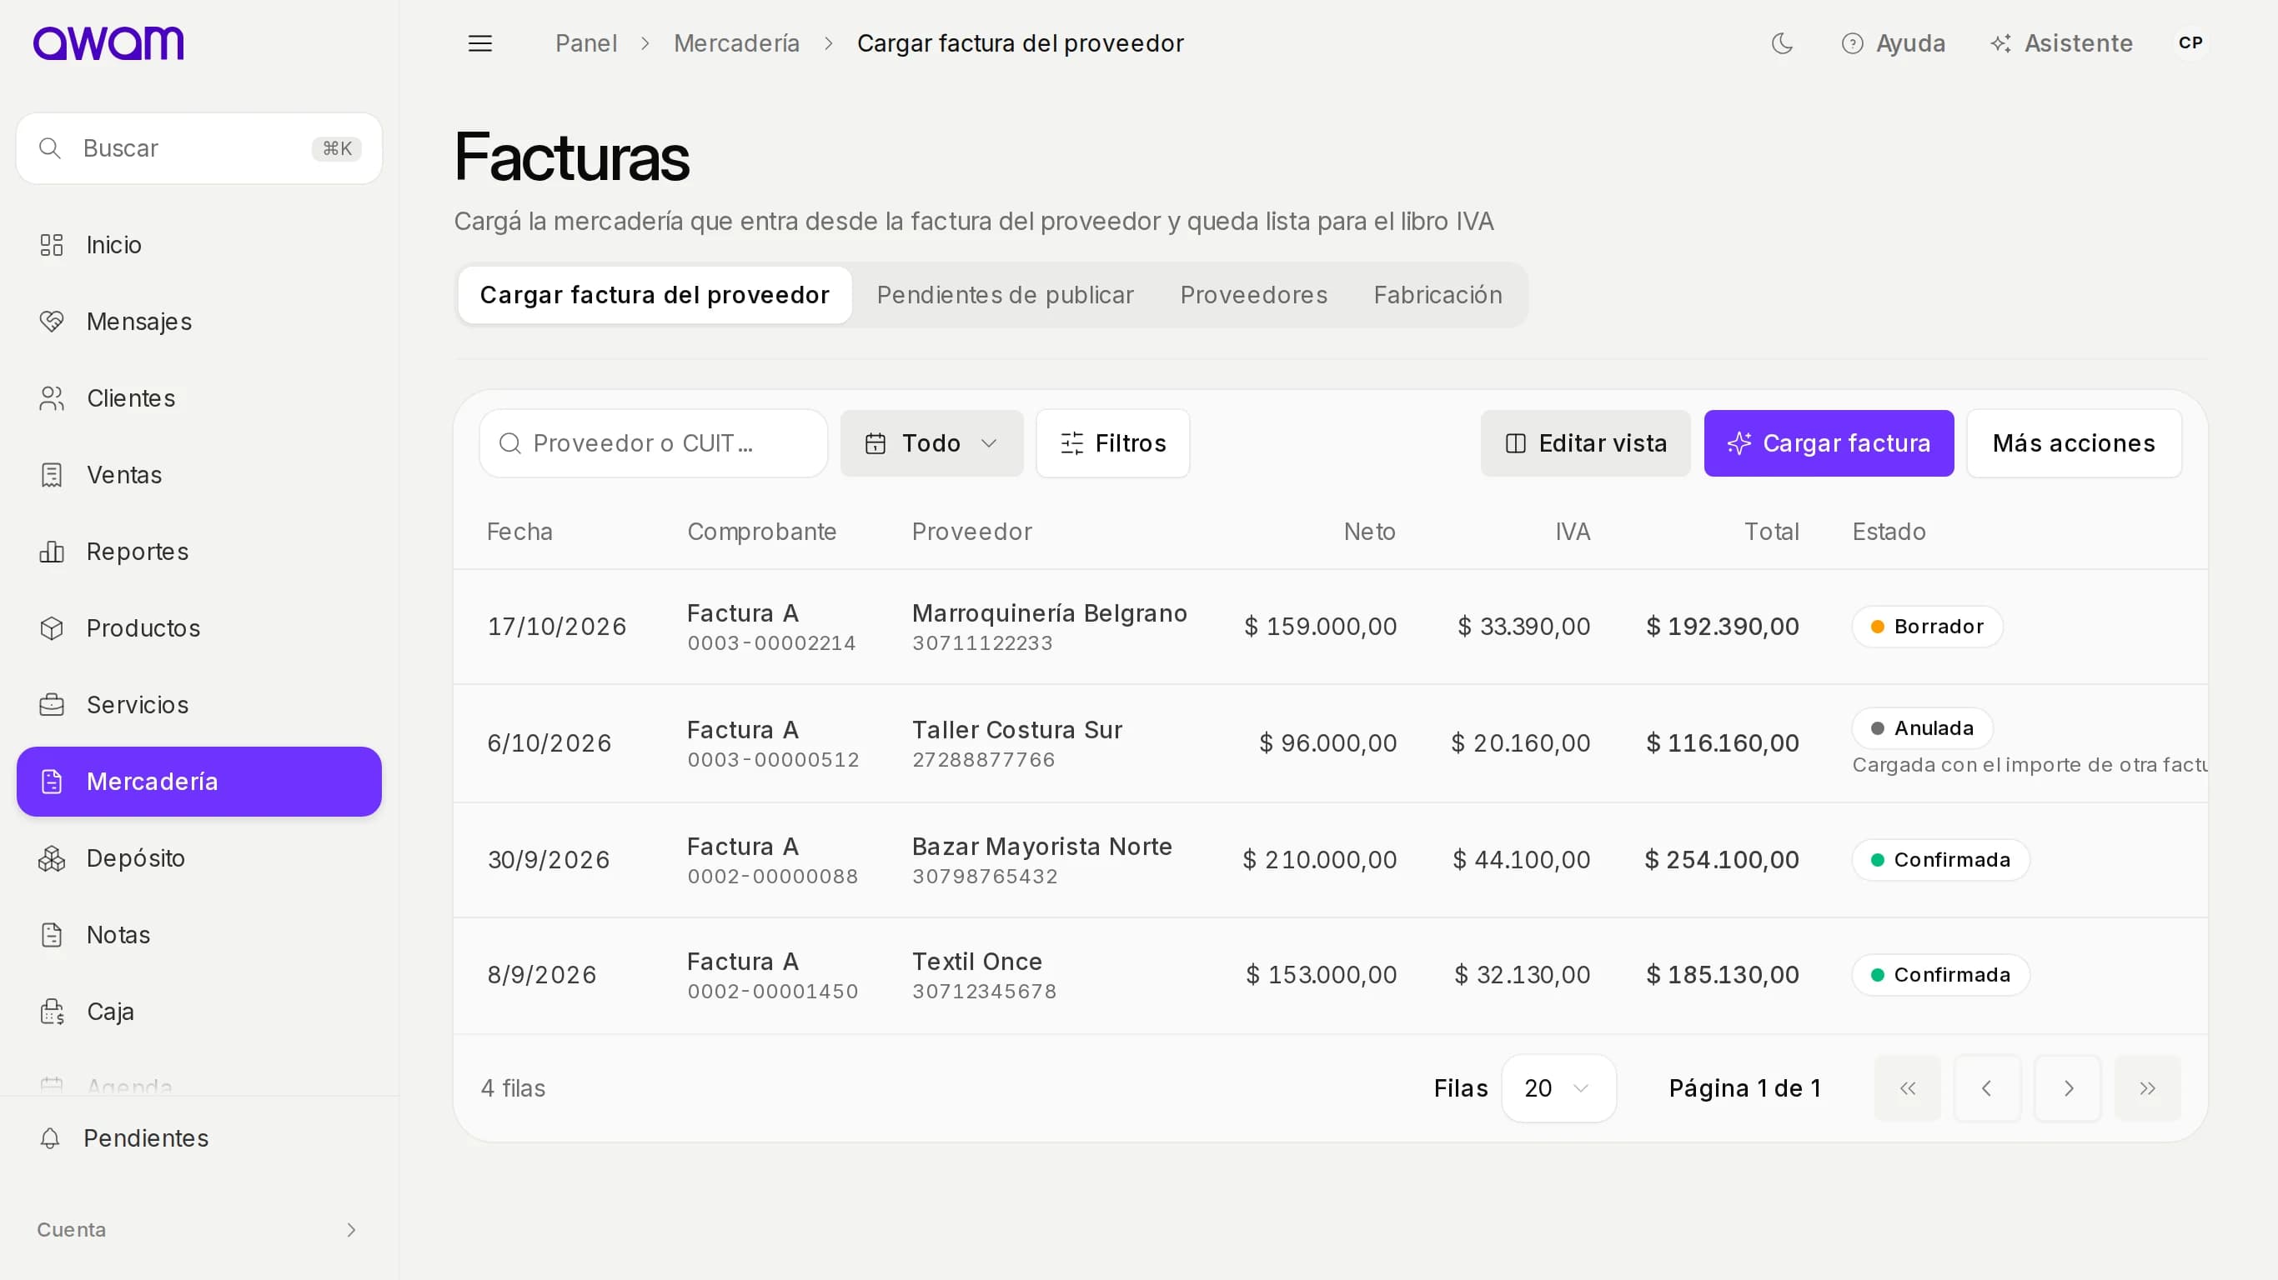Open Ayuda help
Image resolution: width=2278 pixels, height=1280 pixels.
tap(1893, 43)
